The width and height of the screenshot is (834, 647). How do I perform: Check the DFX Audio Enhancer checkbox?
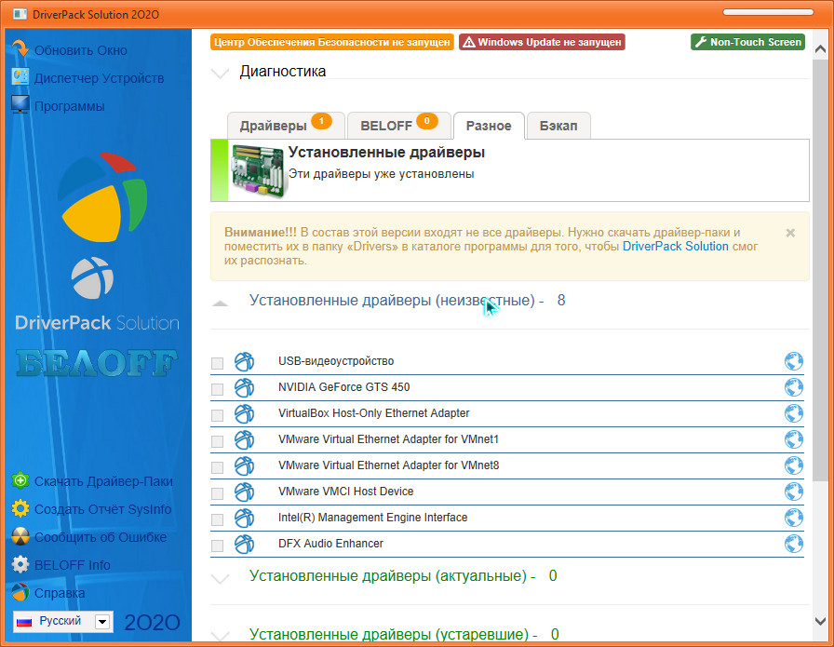pyautogui.click(x=217, y=546)
